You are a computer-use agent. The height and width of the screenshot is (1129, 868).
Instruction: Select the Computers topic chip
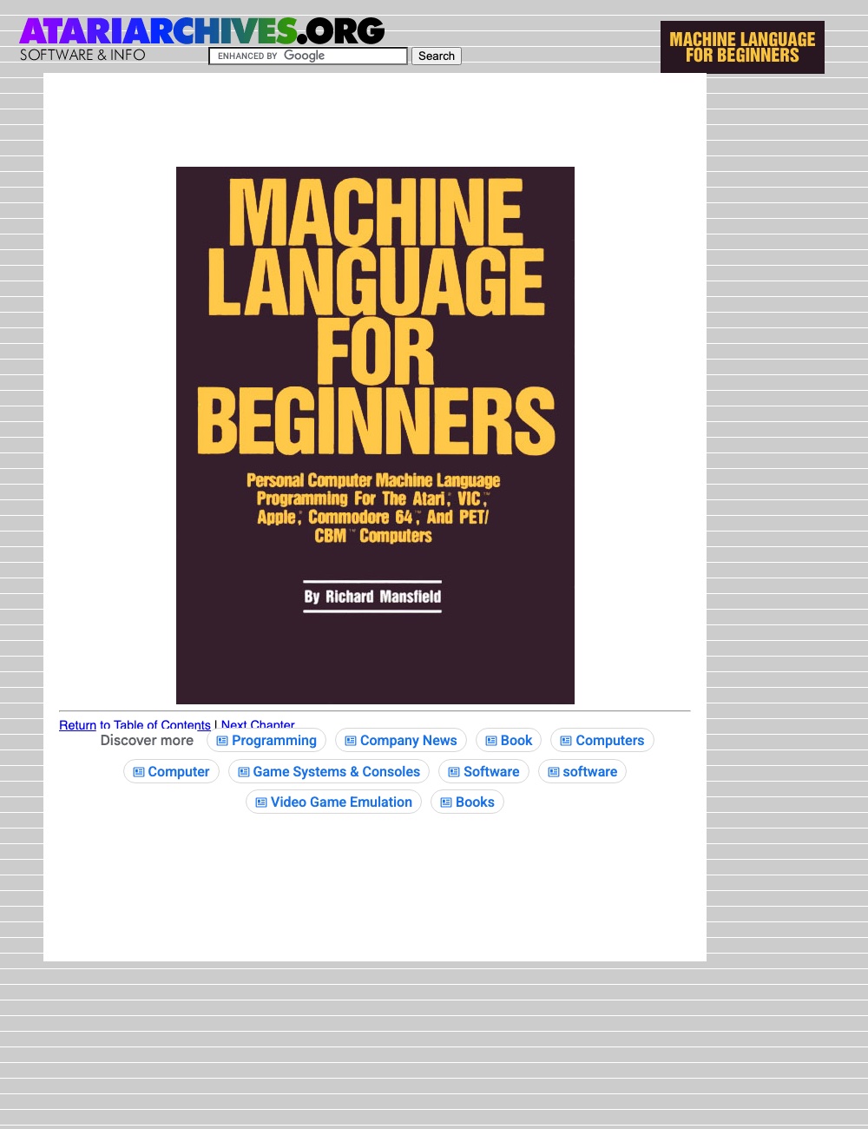(602, 740)
